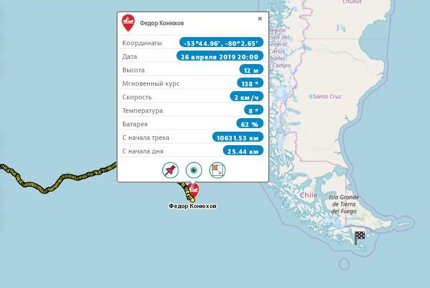The image size is (430, 288).
Task: Click the 2 км/ч speed badge
Action: (246, 96)
